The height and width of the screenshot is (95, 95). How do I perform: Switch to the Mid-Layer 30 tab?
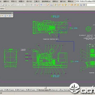pos(33,90)
